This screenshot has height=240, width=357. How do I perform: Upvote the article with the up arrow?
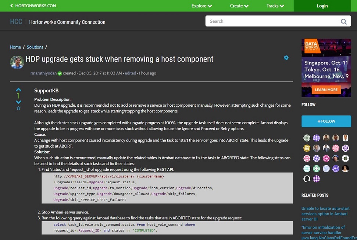click(x=18, y=89)
